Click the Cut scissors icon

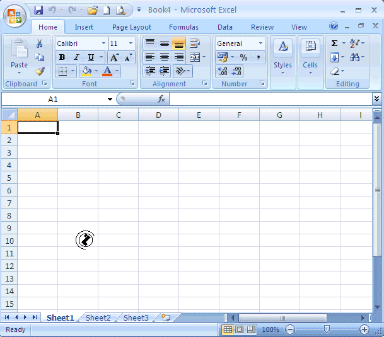pos(40,43)
